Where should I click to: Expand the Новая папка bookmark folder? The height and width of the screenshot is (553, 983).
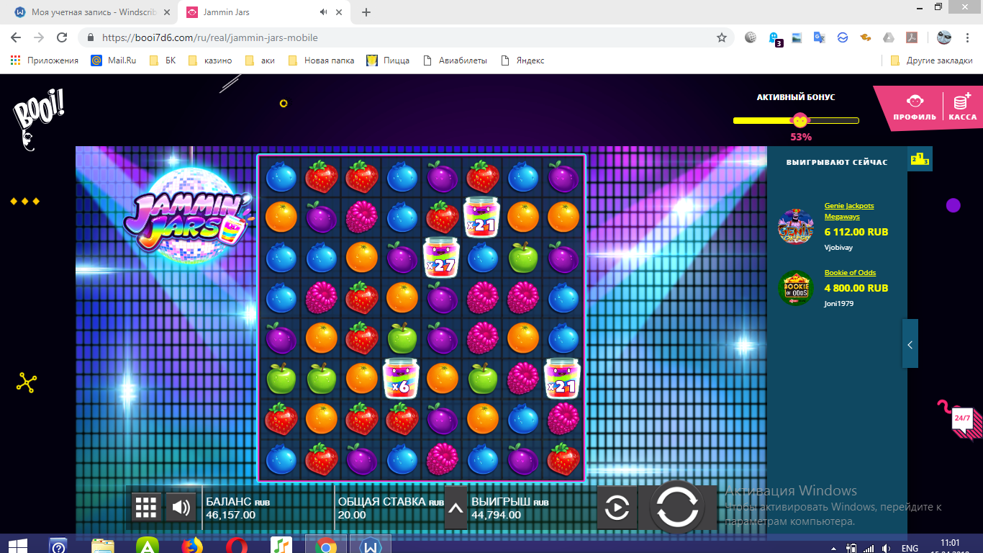(322, 60)
